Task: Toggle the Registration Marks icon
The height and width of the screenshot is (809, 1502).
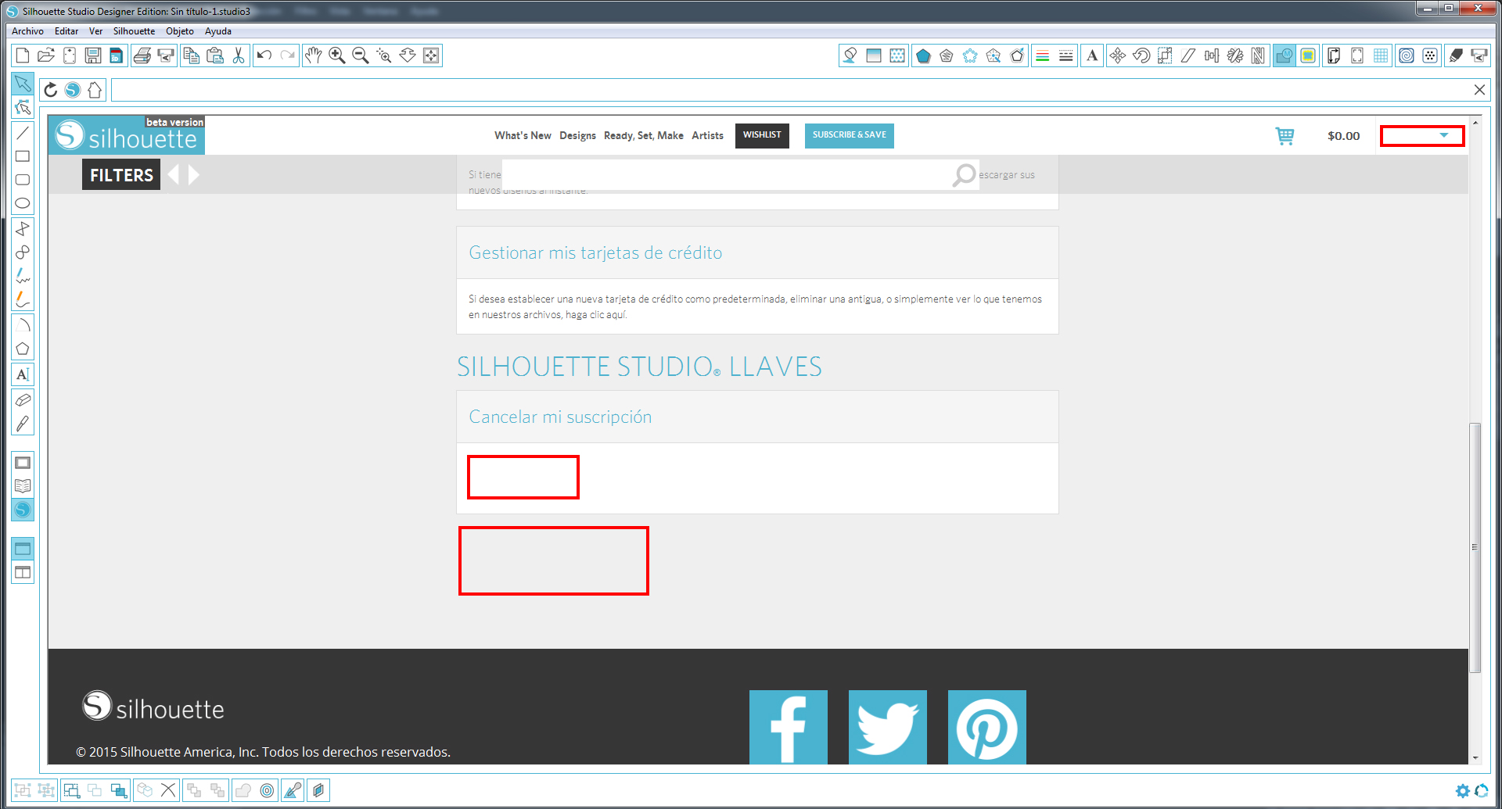Action: tap(1357, 55)
